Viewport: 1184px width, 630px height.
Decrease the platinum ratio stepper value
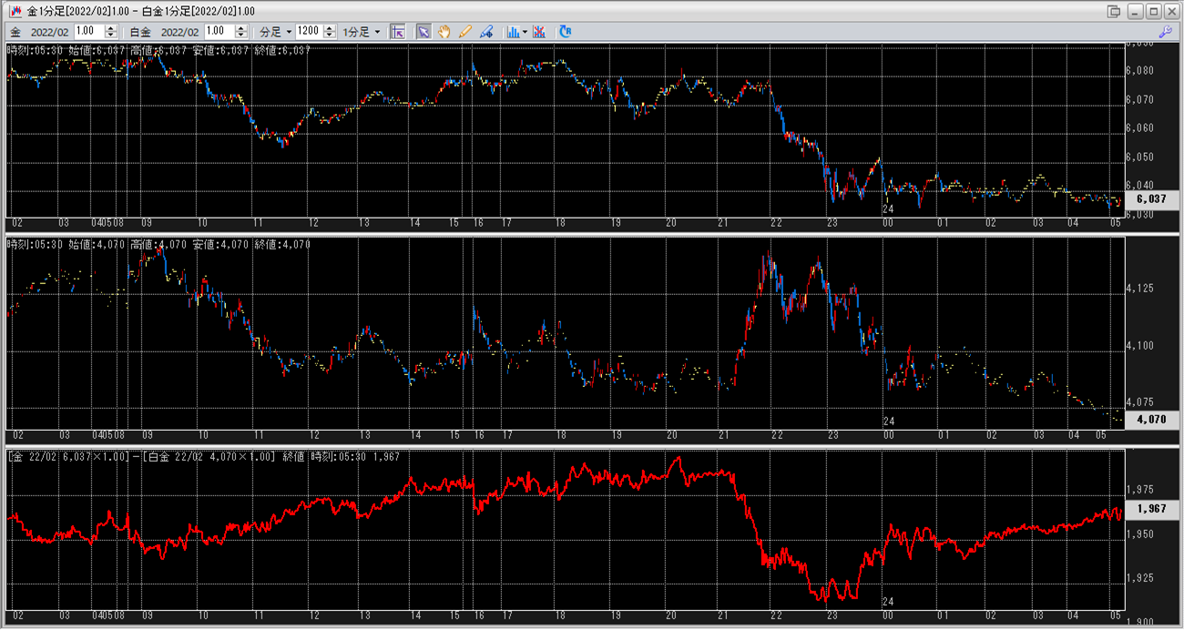(242, 35)
